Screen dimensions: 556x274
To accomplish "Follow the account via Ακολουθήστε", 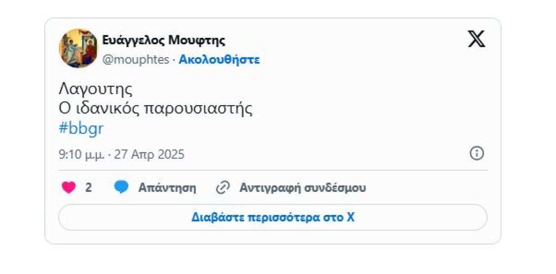I will click(x=219, y=60).
